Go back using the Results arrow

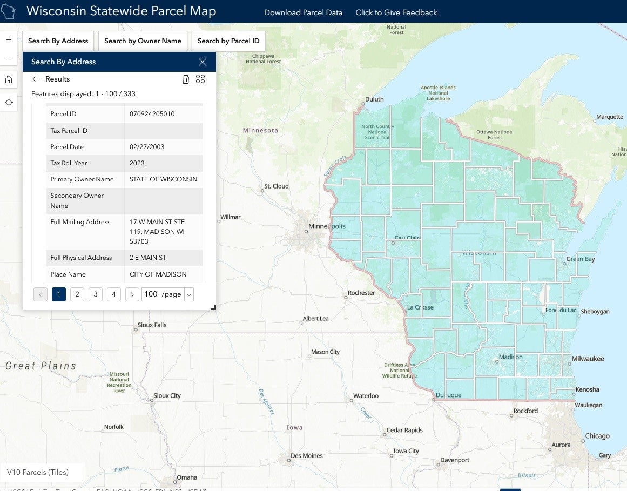point(36,79)
